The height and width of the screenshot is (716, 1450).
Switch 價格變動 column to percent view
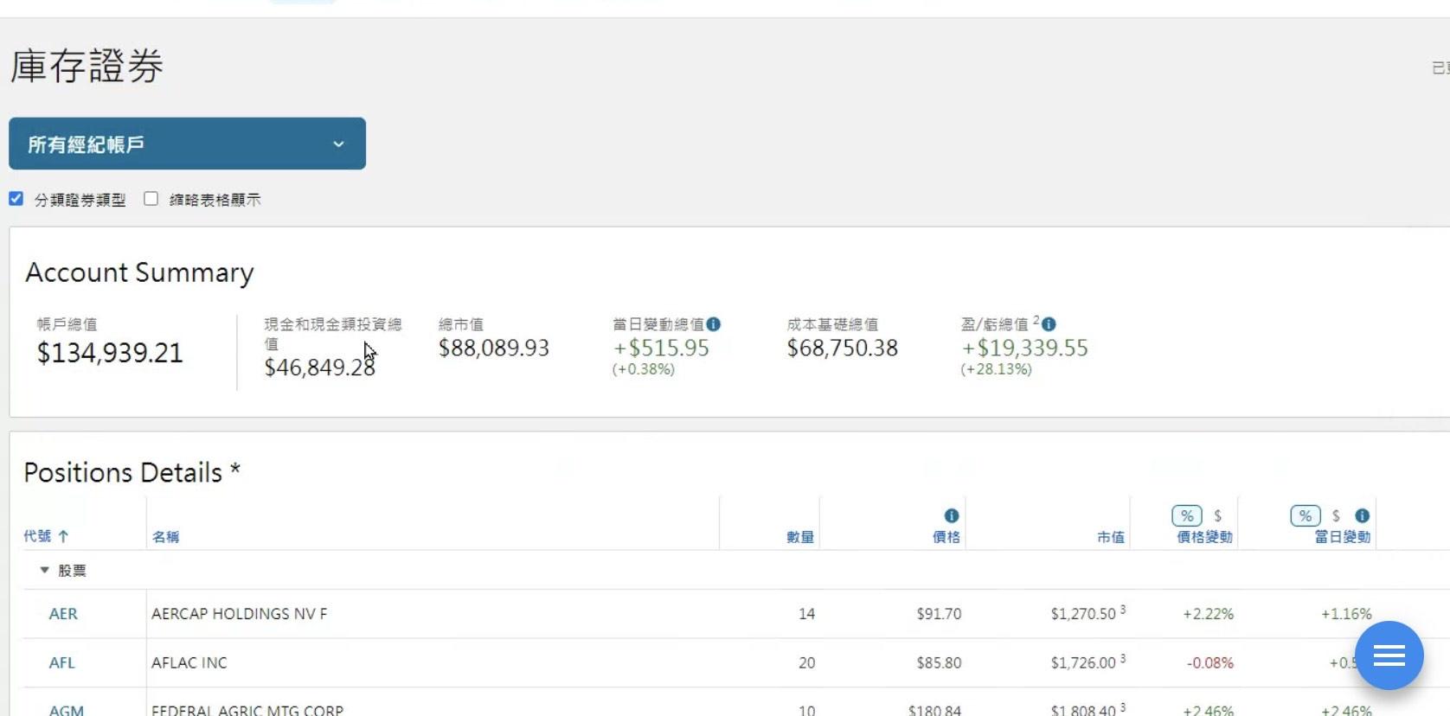(x=1187, y=516)
